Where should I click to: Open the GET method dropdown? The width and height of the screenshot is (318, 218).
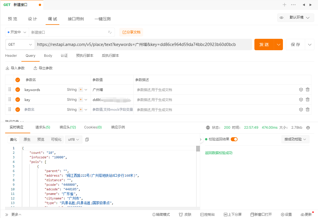[20, 45]
